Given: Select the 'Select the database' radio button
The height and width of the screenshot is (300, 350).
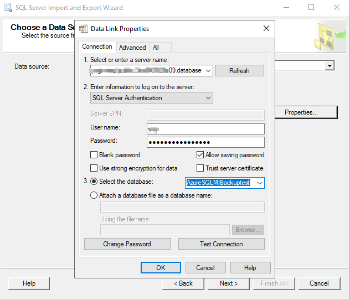Looking at the screenshot, I should coord(94,182).
